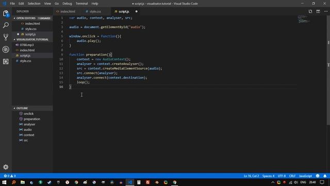Open Windows taskbar search

point(14,182)
